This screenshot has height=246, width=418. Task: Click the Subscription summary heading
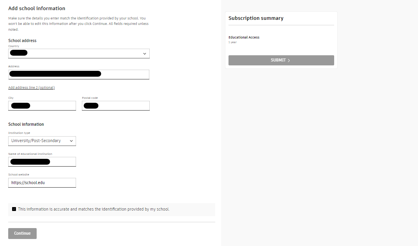256,18
